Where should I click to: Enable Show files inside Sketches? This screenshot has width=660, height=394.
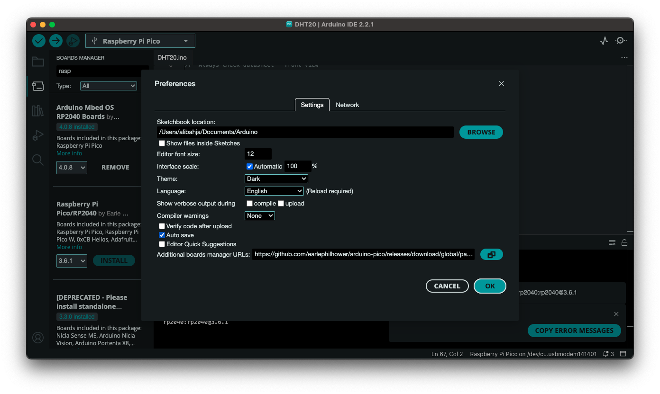click(x=162, y=143)
